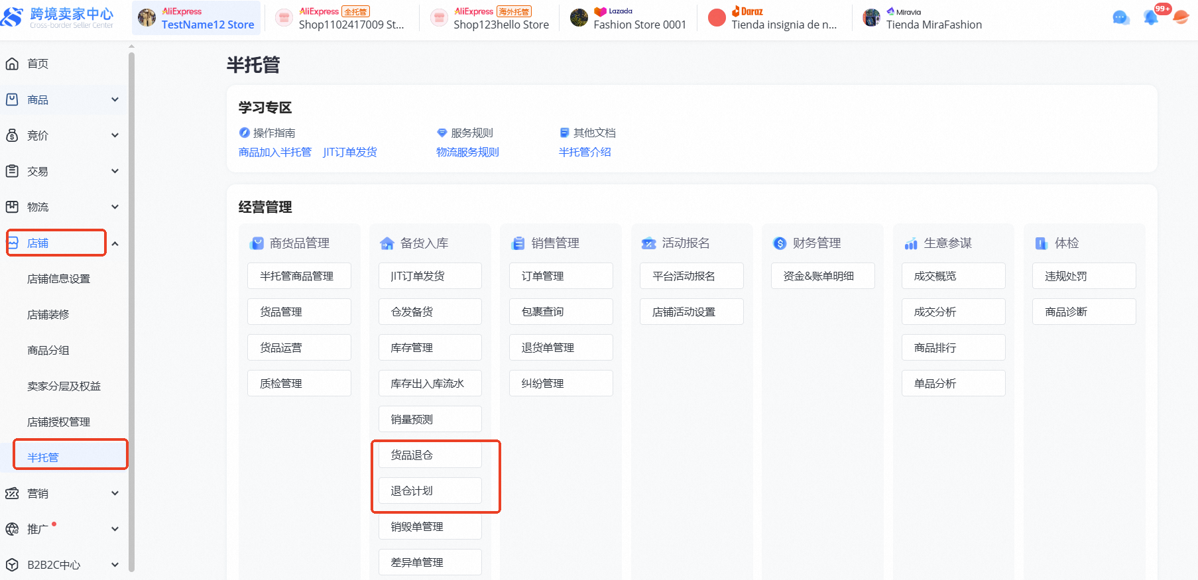Collapse the 店铺 menu with the chevron

tap(115, 243)
